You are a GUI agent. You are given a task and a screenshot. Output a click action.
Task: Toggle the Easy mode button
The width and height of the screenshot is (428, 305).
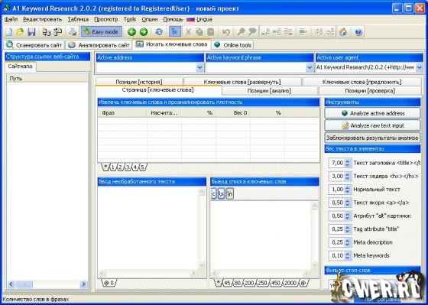pyautogui.click(x=101, y=32)
